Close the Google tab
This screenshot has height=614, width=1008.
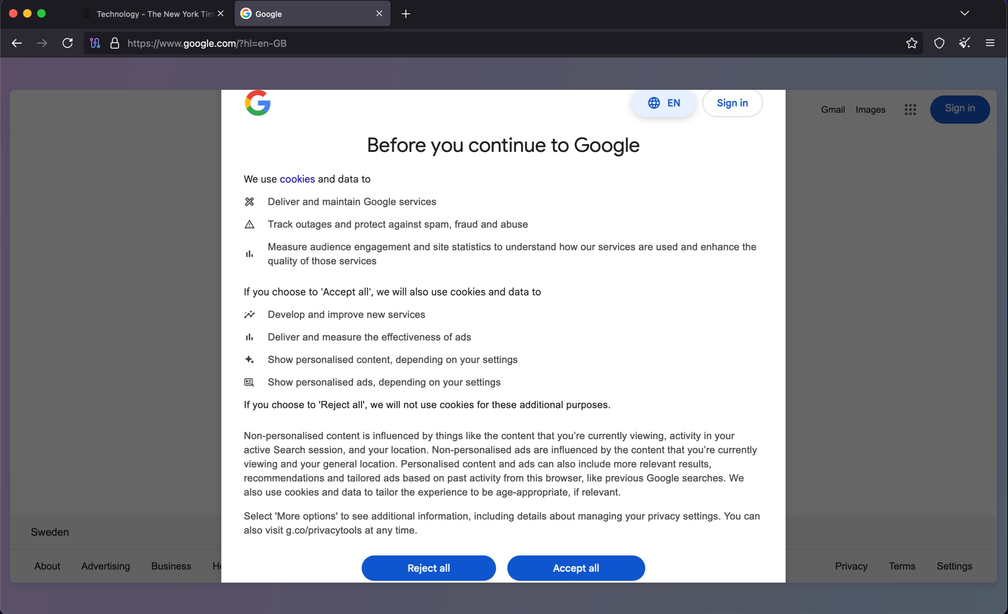(x=379, y=13)
